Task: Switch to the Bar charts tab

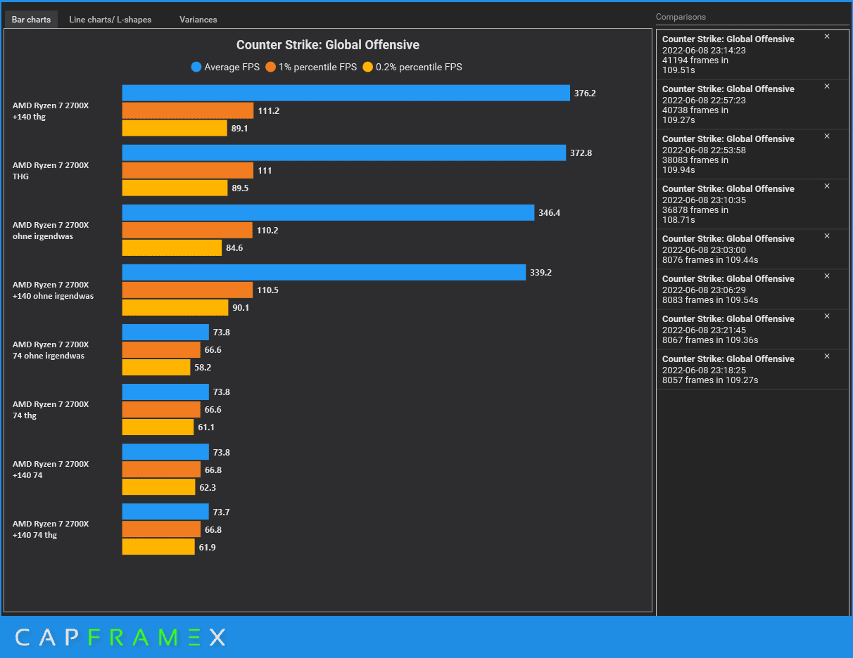Action: [31, 20]
